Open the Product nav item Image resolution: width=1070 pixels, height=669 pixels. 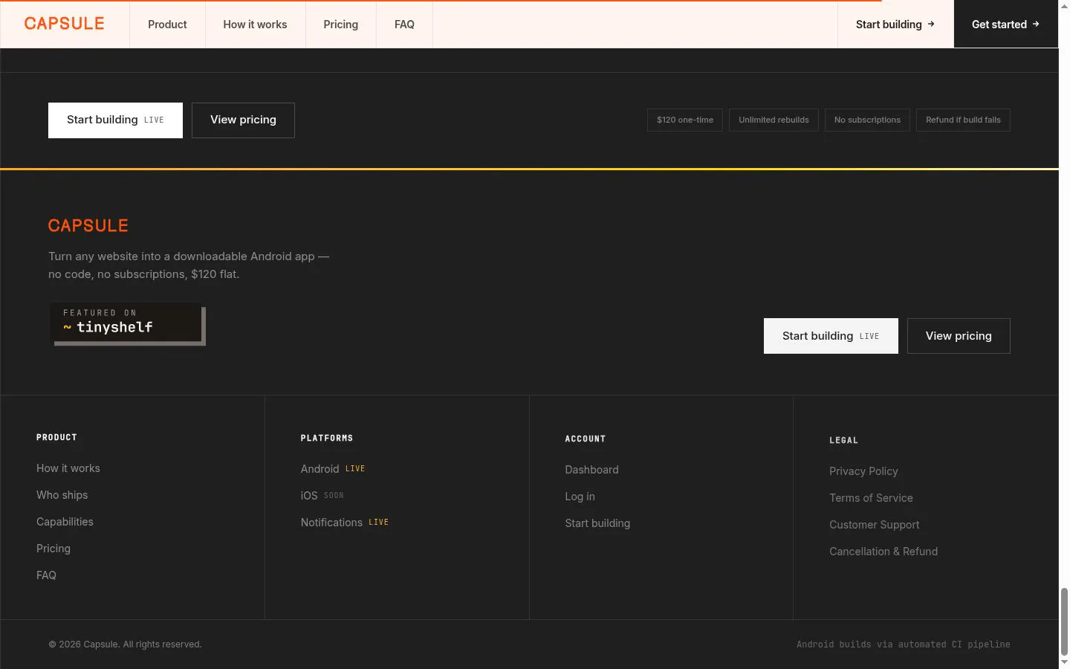[167, 25]
